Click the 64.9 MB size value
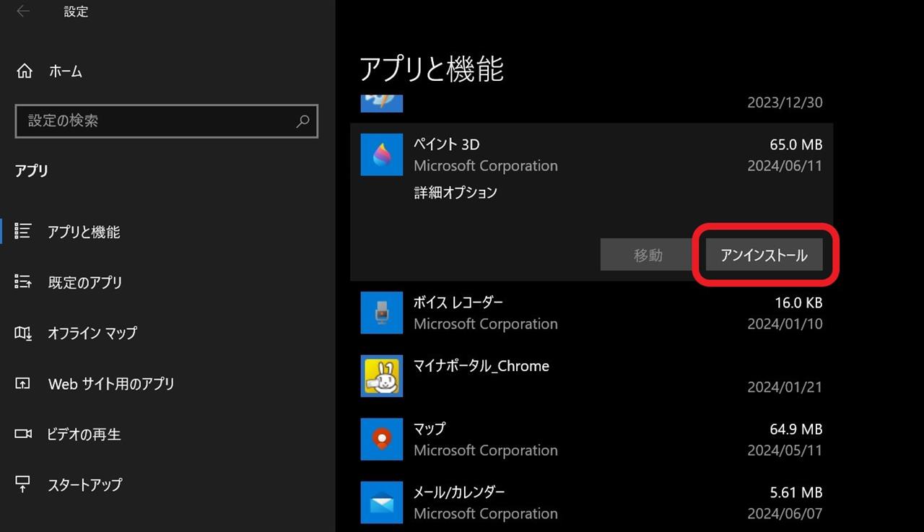Screen dimensions: 924x532 click(x=796, y=429)
